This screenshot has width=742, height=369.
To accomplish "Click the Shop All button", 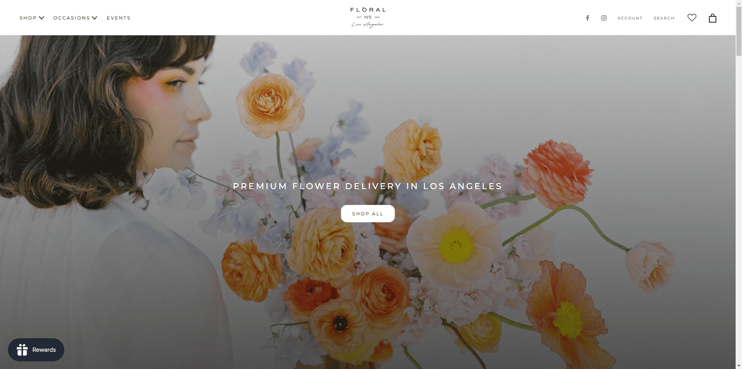I will click(368, 214).
